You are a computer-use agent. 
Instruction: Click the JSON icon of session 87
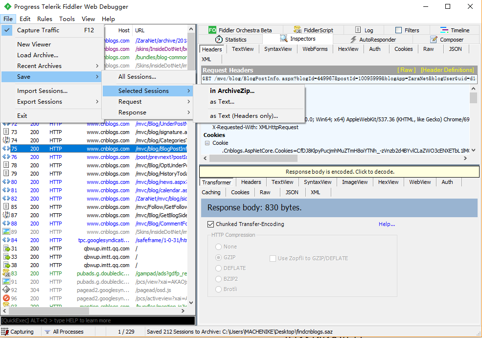[6, 215]
